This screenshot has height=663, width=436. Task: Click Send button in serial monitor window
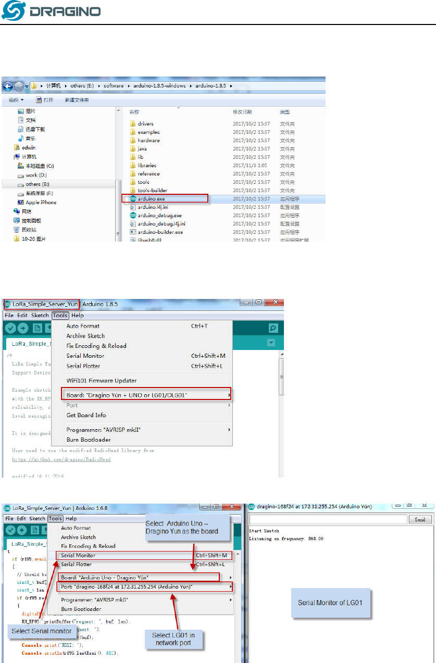(420, 519)
